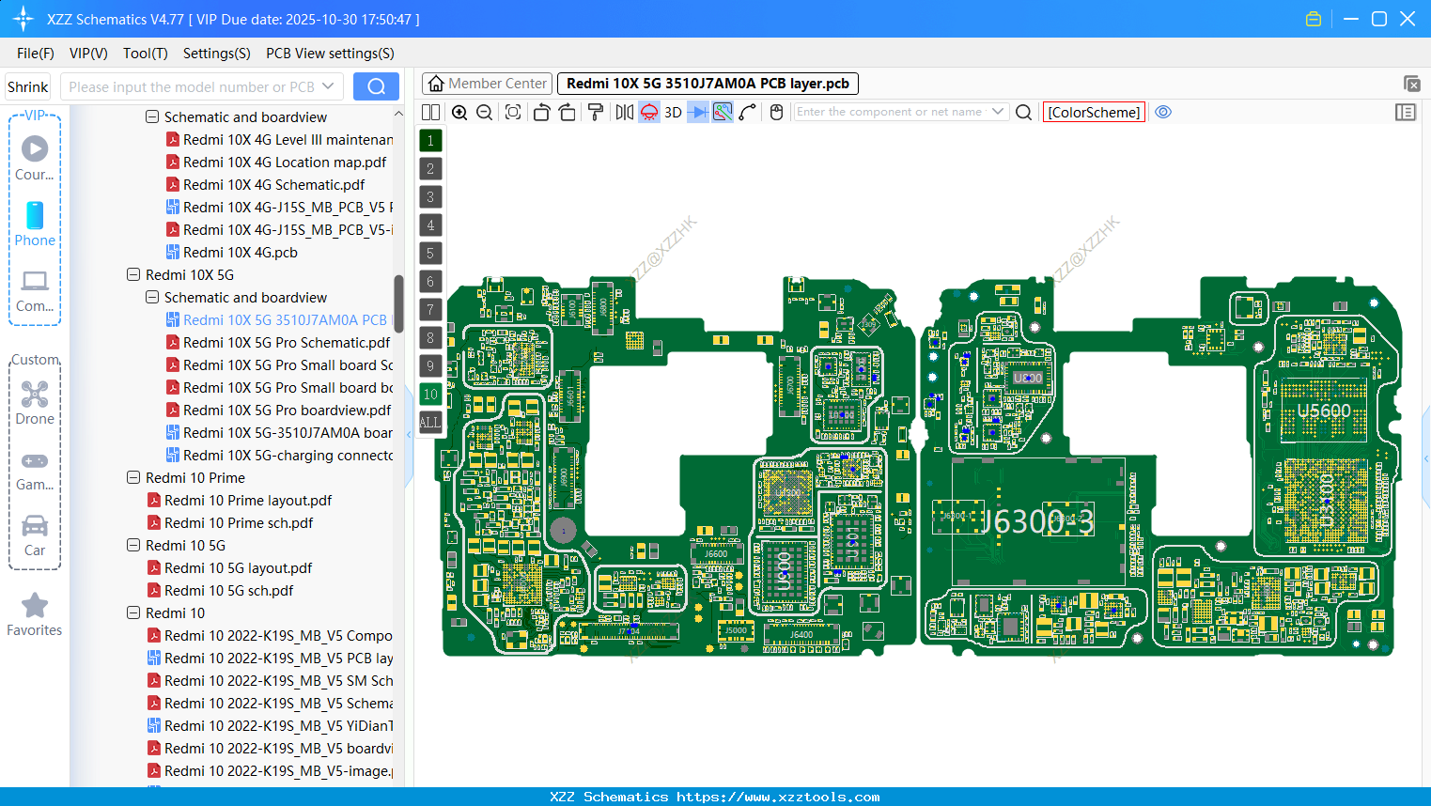Select the zoom in magnifier tool
This screenshot has width=1431, height=806.
pyautogui.click(x=459, y=112)
